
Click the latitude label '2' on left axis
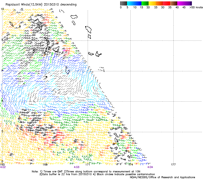click(2, 131)
